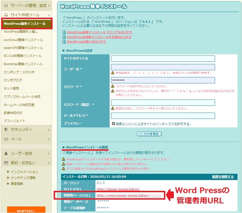Focus the ユーザー名 input field
The height and width of the screenshot is (213, 242).
[163, 67]
